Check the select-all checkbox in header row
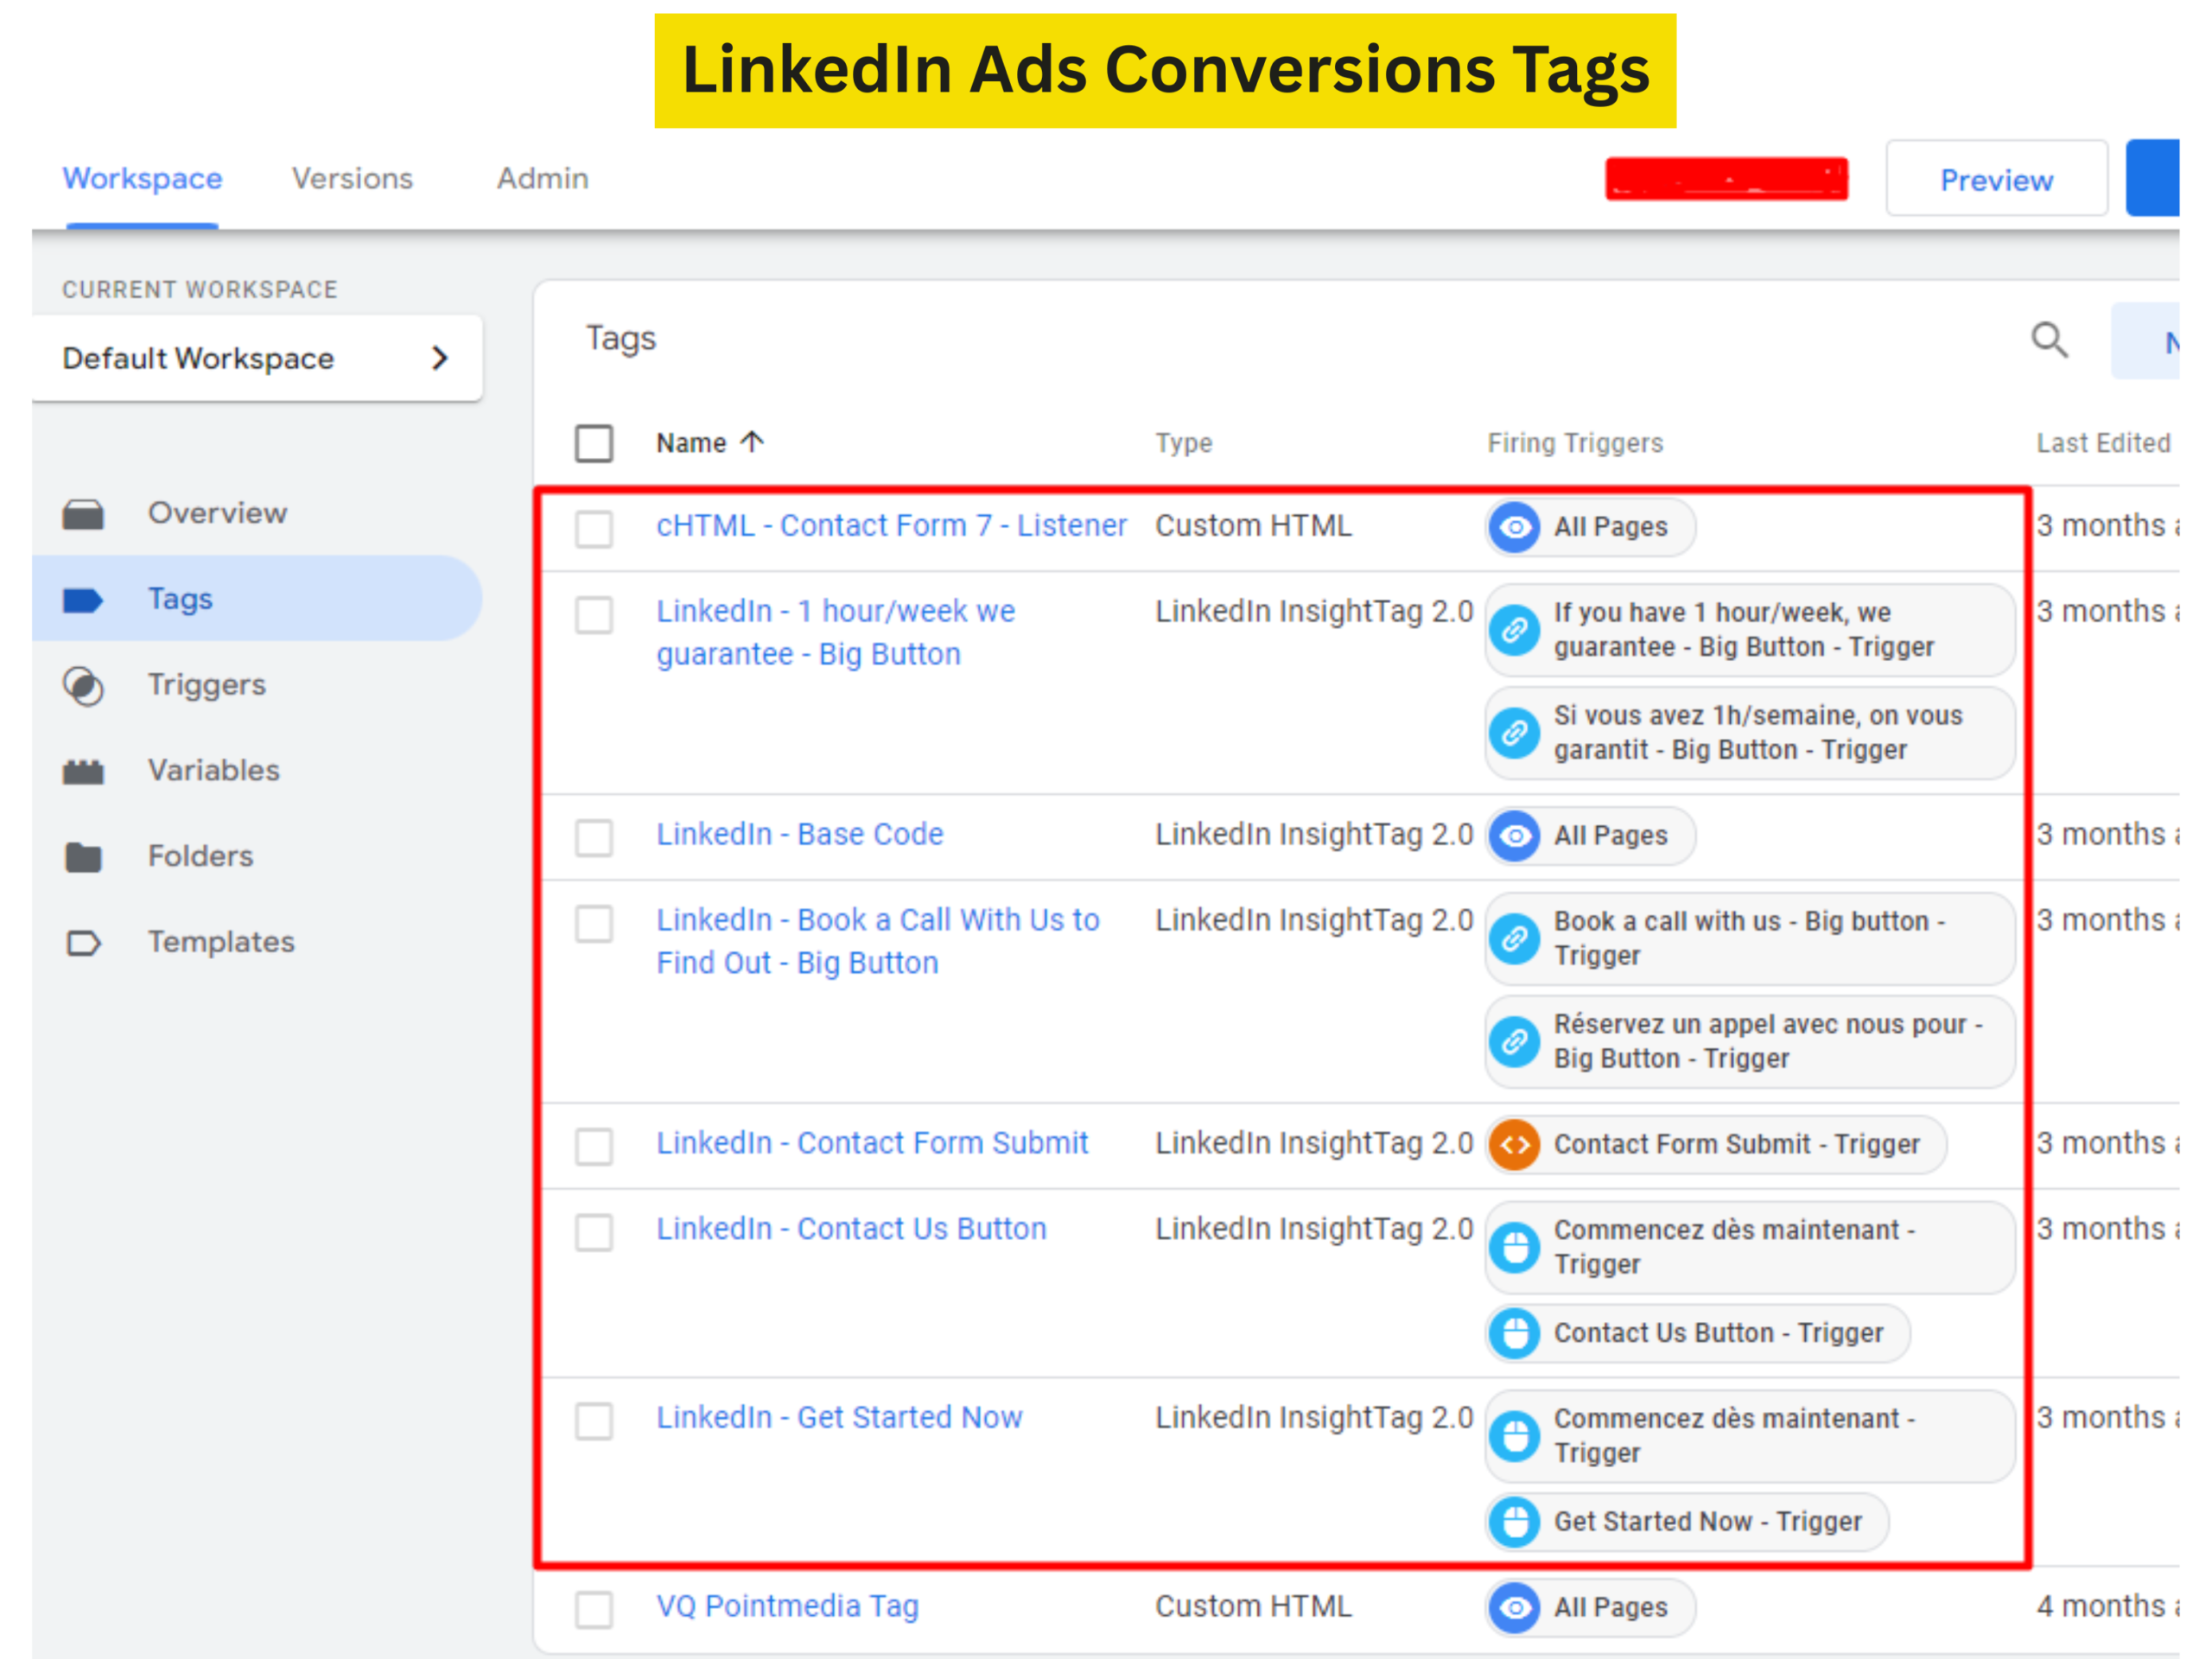 click(594, 443)
